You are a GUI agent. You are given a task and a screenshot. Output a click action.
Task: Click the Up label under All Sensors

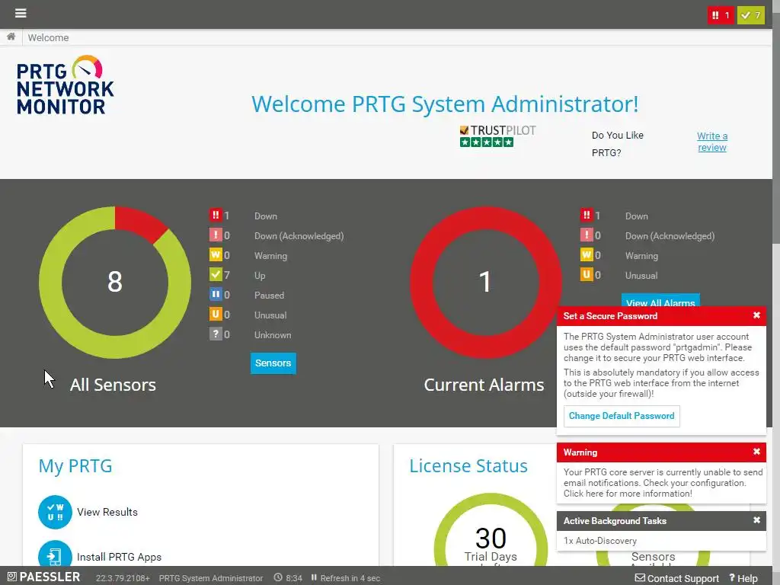[260, 275]
